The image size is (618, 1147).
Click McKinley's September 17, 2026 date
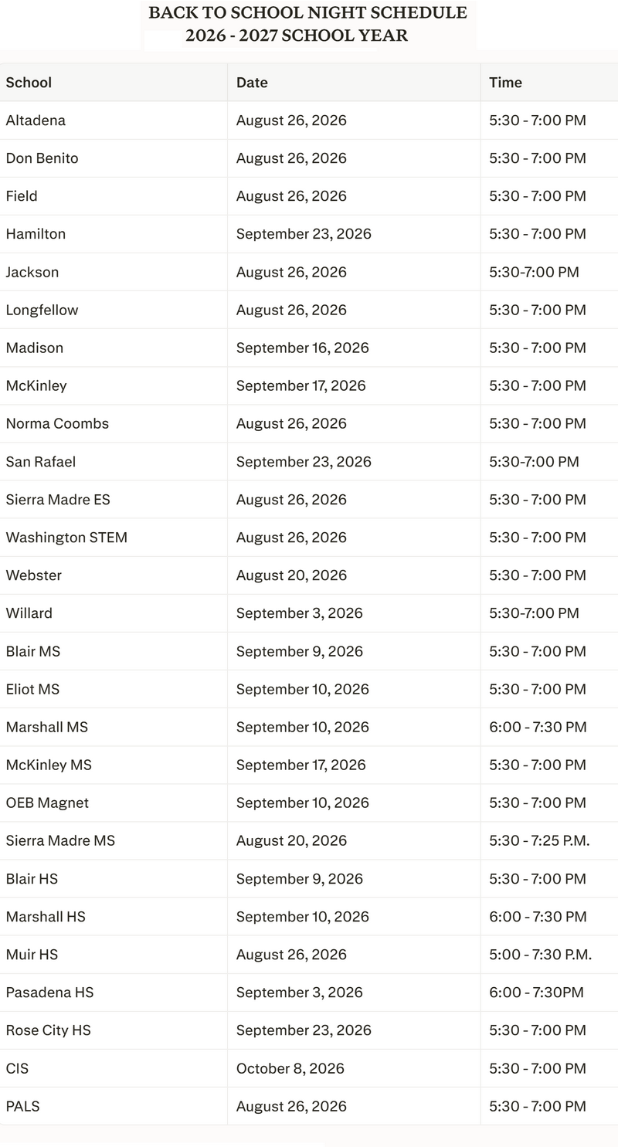click(x=301, y=385)
